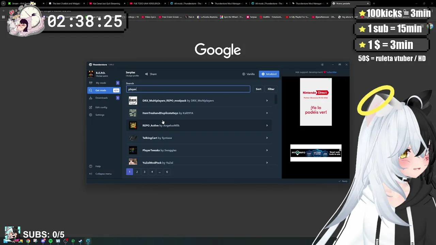Select the Get mods menu entry
The height and width of the screenshot is (245, 436).
[104, 90]
